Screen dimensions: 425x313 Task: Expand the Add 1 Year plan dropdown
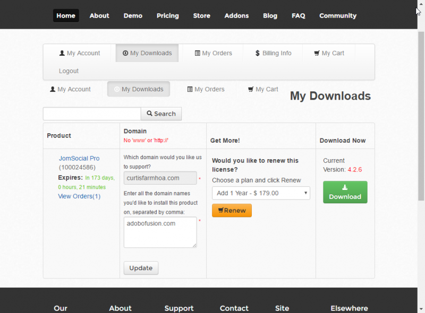[x=261, y=193]
